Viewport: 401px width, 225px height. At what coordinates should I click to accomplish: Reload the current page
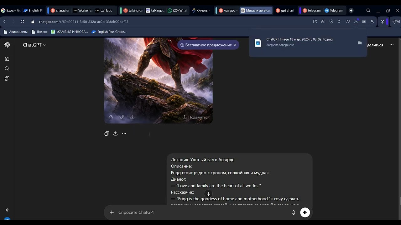tap(23, 22)
